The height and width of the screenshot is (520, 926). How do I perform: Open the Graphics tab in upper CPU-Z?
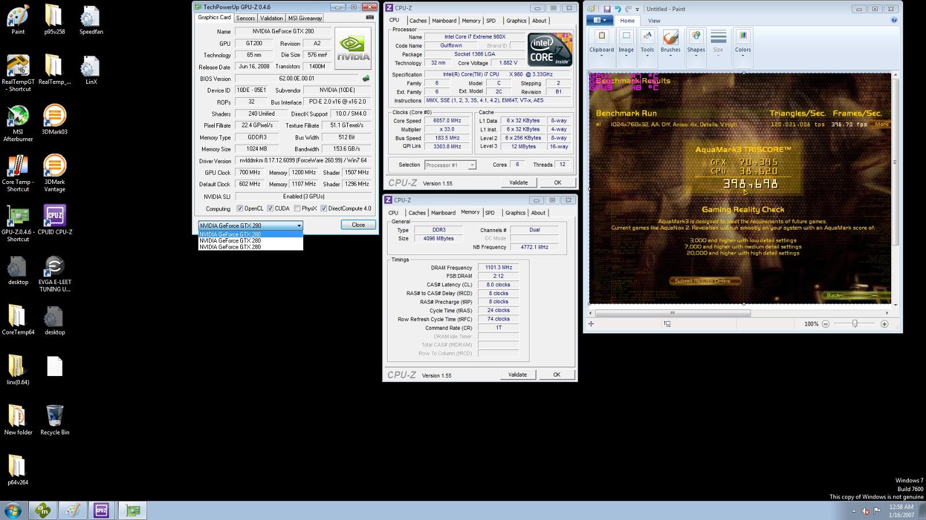pyautogui.click(x=516, y=20)
